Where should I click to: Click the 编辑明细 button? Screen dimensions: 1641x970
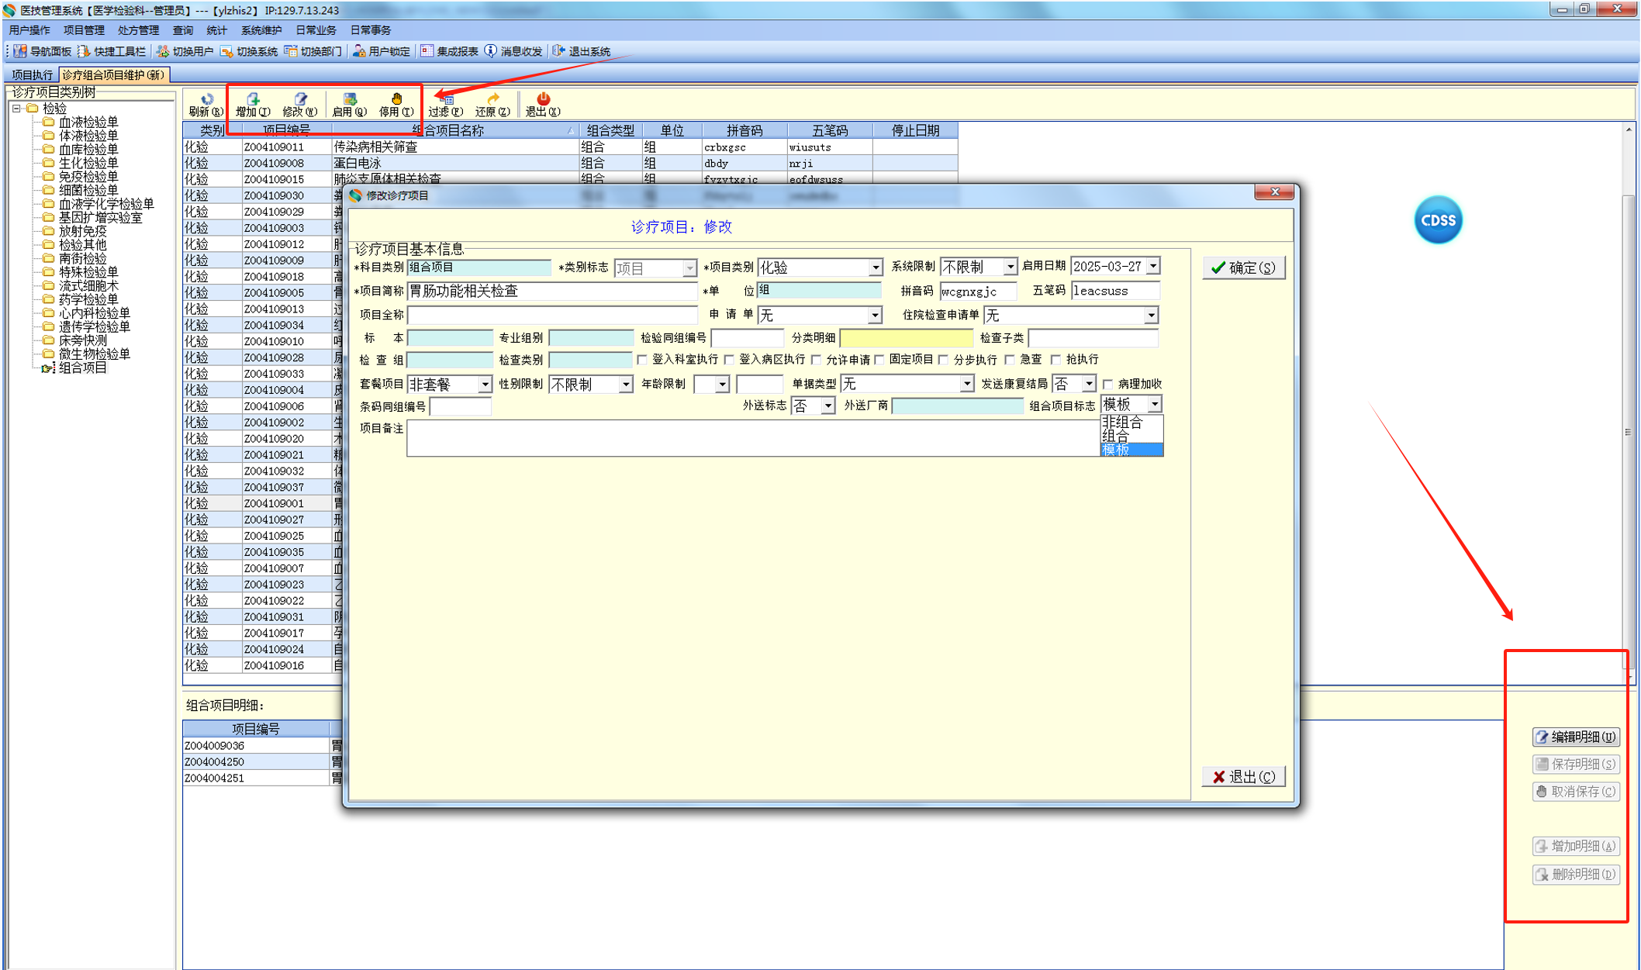click(x=1576, y=737)
